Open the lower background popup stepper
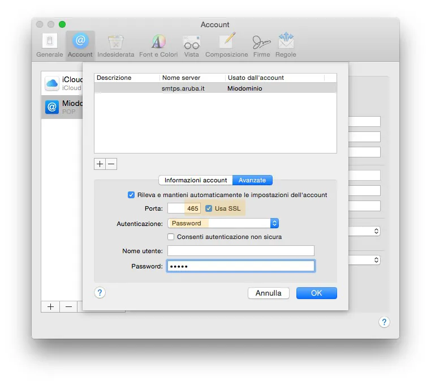431x384 pixels. (376, 260)
